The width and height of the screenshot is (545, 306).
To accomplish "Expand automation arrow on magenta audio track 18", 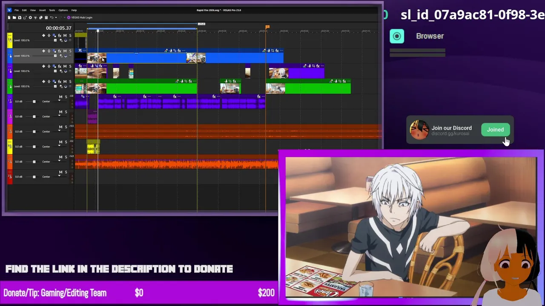I will click(x=59, y=115).
